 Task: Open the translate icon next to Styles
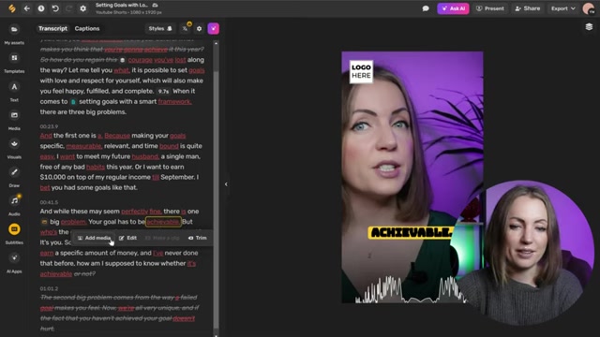click(186, 29)
